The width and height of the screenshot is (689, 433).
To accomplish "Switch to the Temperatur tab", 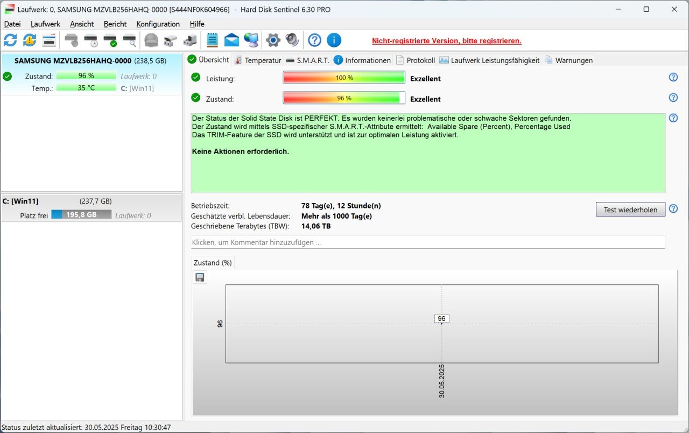I will click(258, 60).
